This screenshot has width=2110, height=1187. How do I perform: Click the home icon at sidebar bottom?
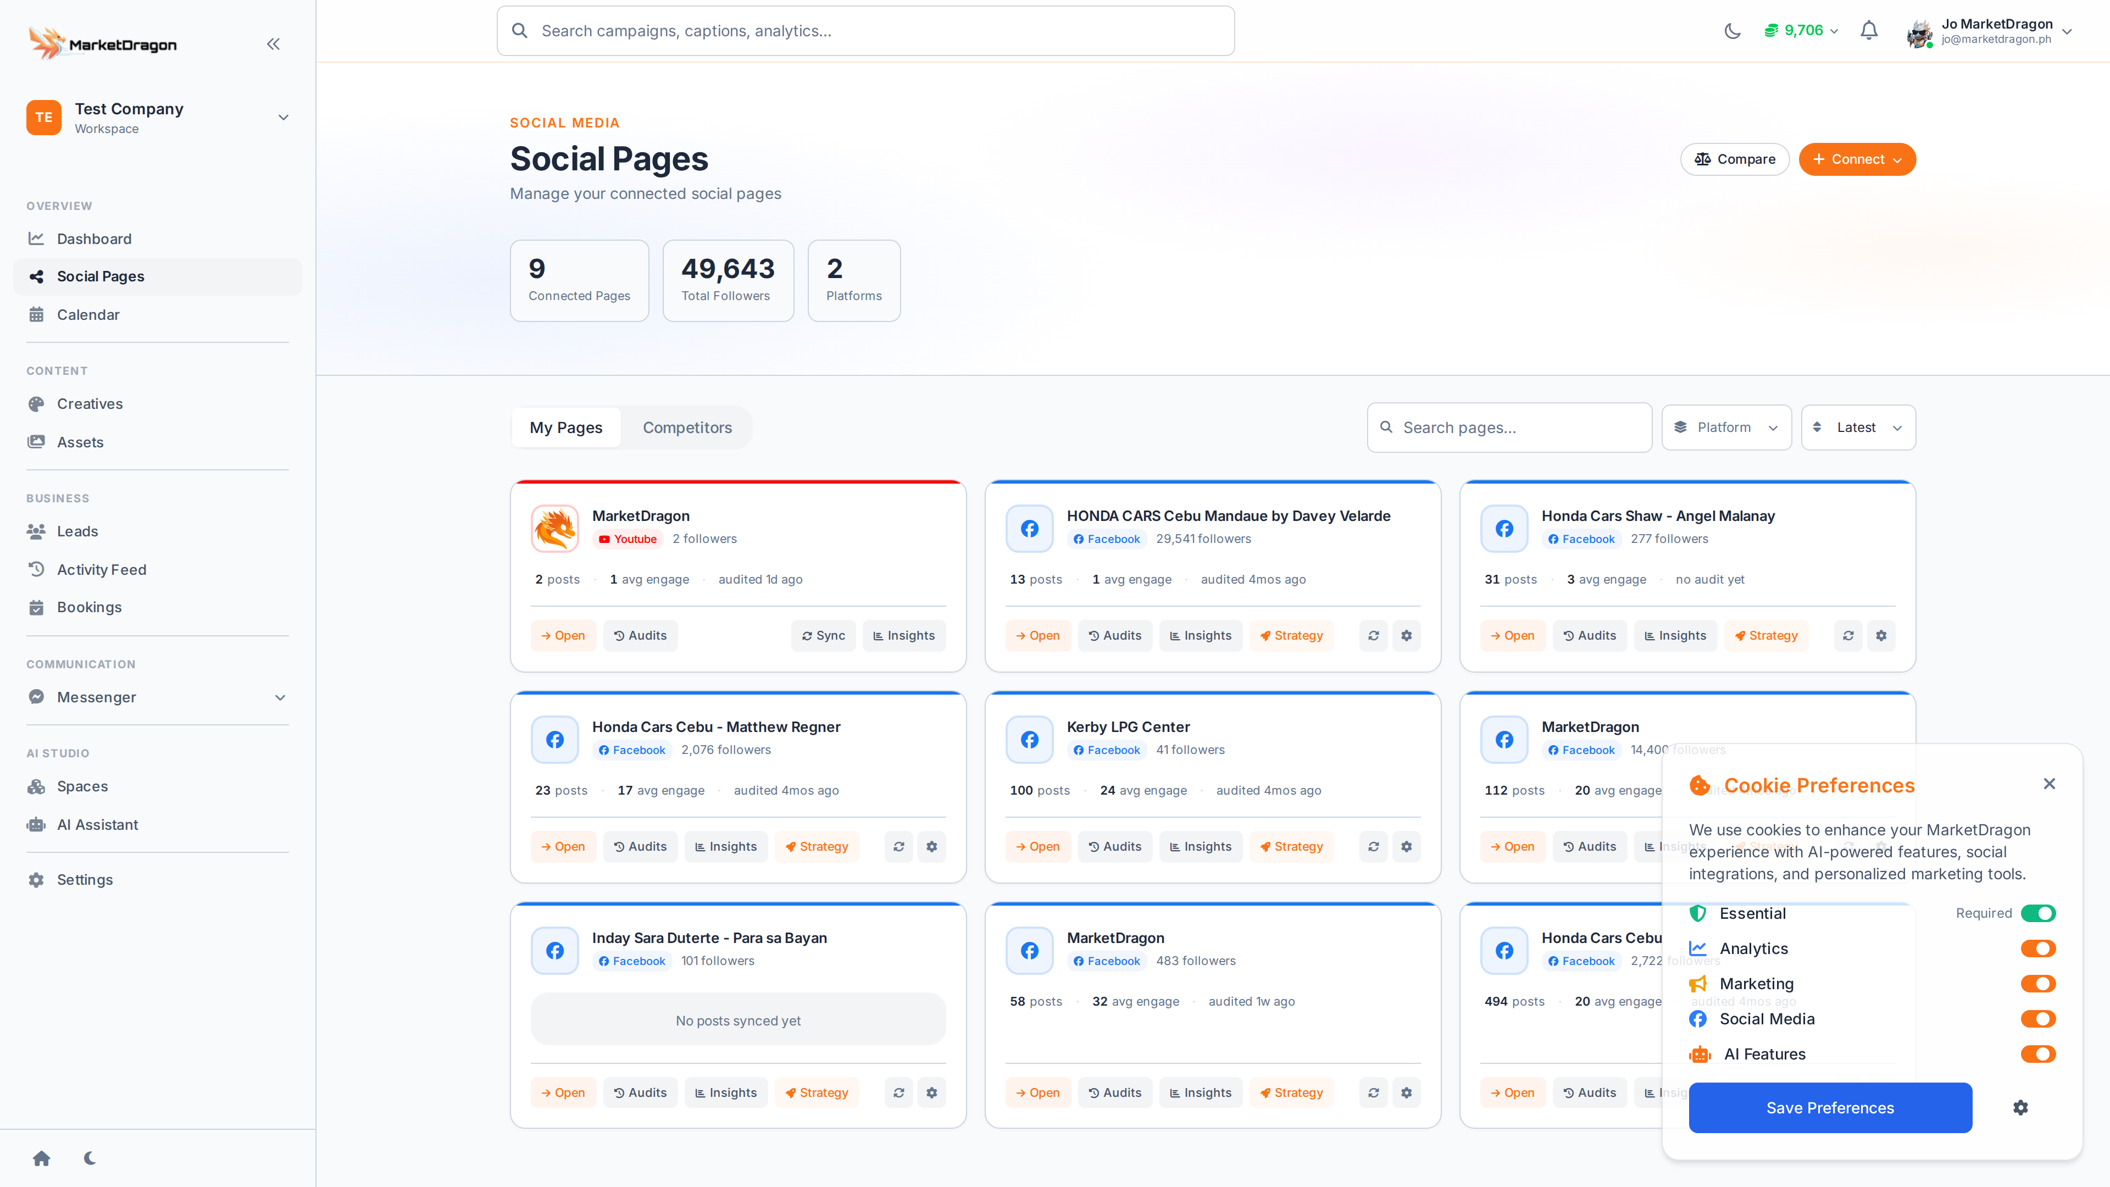[42, 1157]
